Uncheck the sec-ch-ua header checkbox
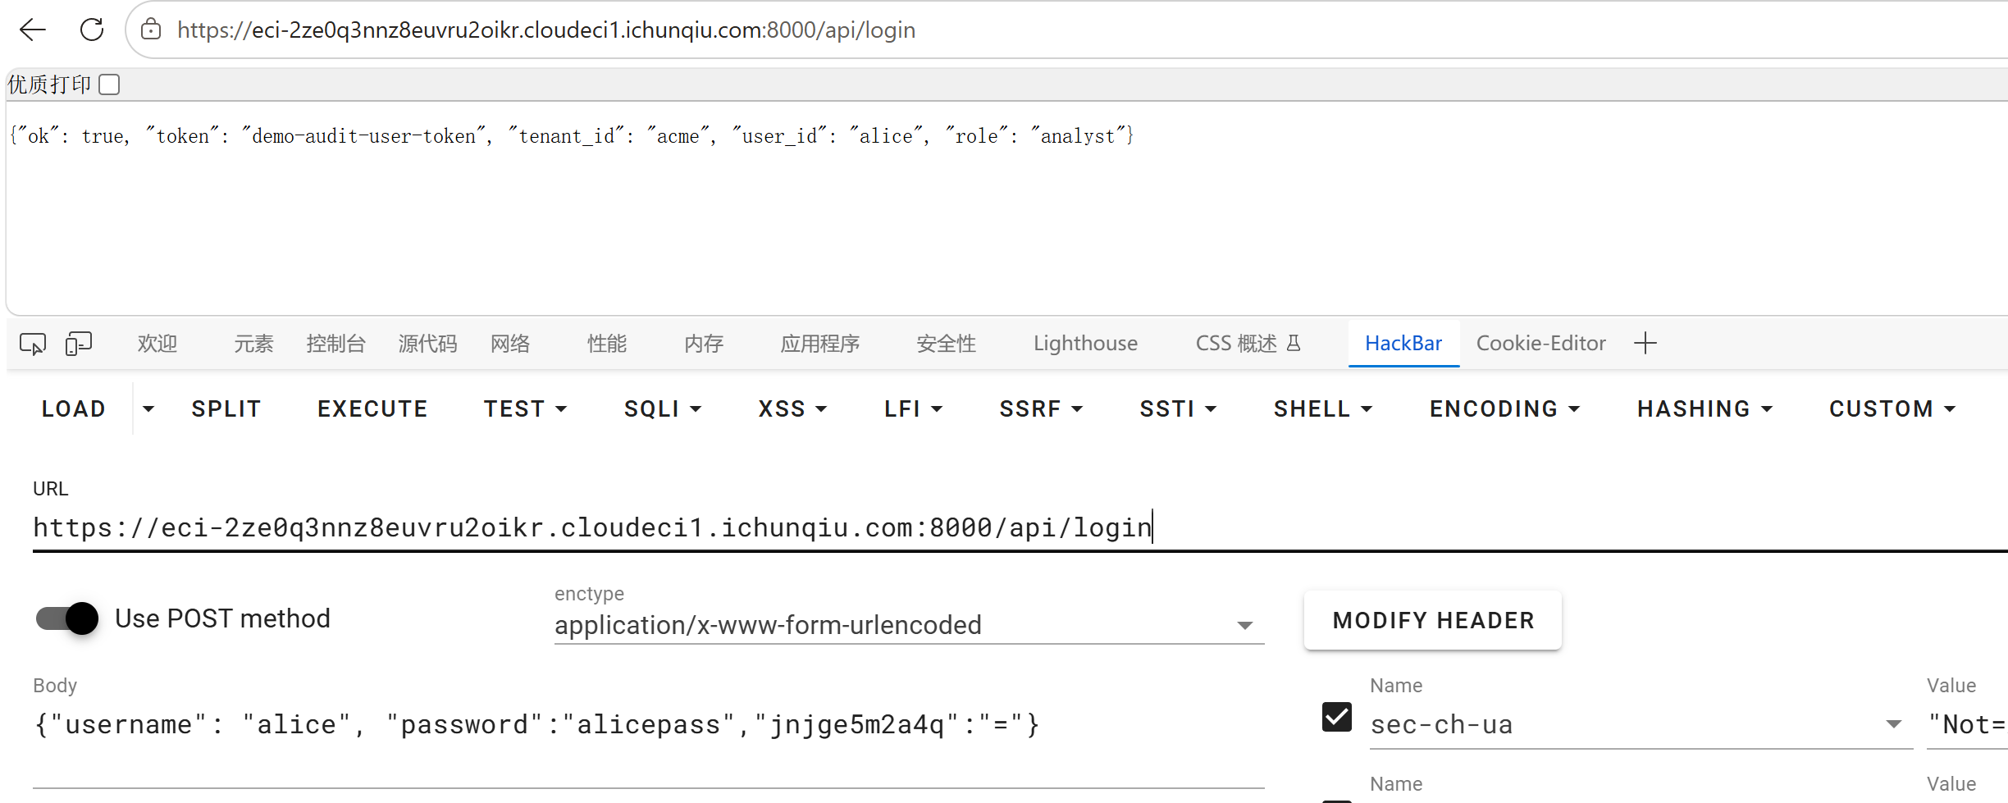 tap(1337, 717)
